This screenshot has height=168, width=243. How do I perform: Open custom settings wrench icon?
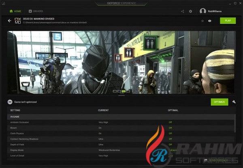tap(234, 102)
